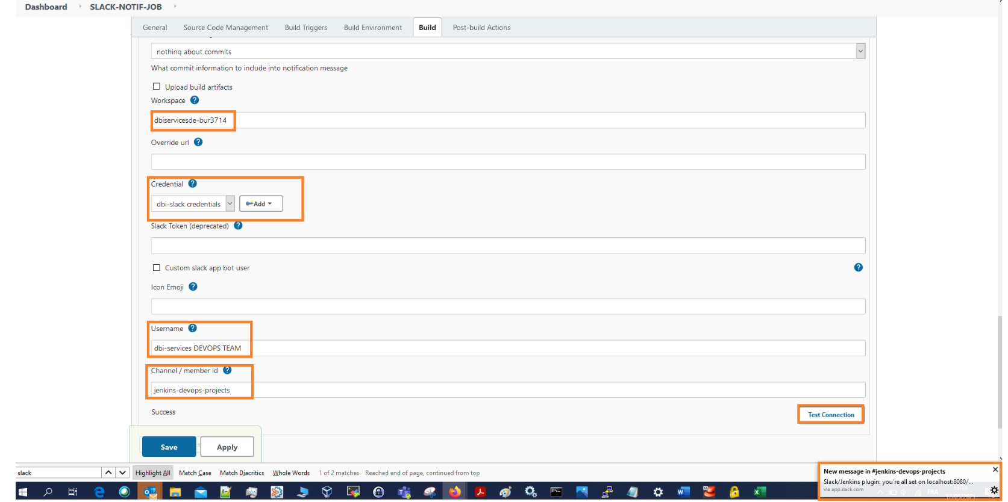This screenshot has width=1008, height=502.
Task: Toggle Whole Words in find bar
Action: point(291,473)
